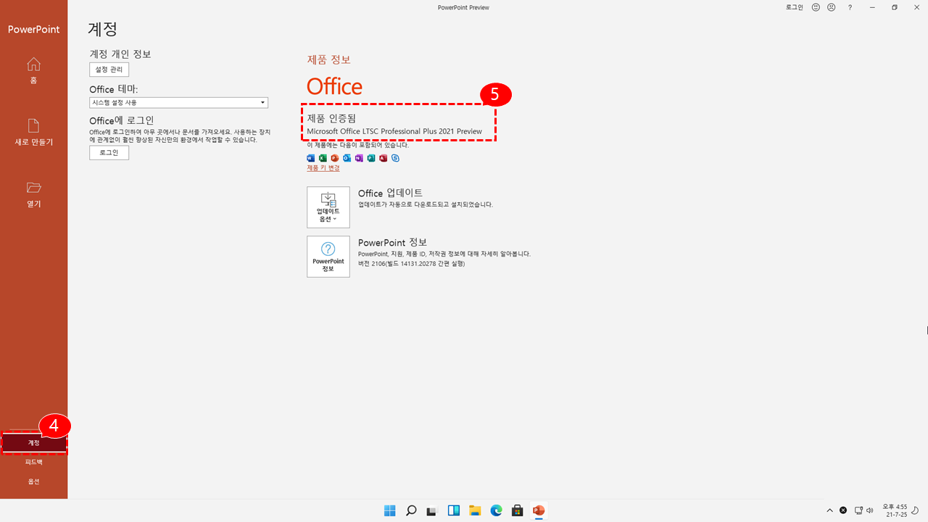Expand 업데이트 옵션 dropdown button

tap(328, 207)
